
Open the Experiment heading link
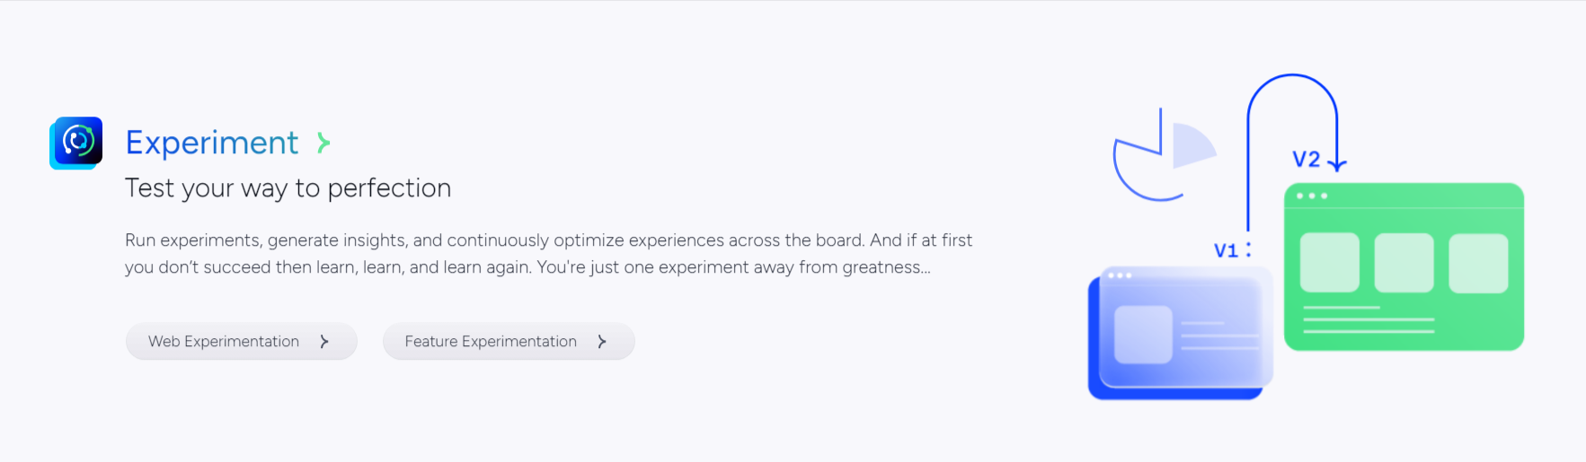212,143
